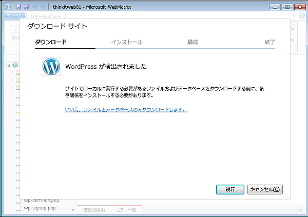Select the ダウンロード step tab
Screen dimensions: 308x217
coord(51,42)
